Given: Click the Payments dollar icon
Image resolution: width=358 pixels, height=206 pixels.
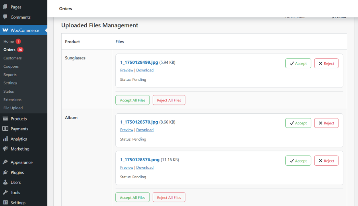Looking at the screenshot, I should [x=5, y=129].
